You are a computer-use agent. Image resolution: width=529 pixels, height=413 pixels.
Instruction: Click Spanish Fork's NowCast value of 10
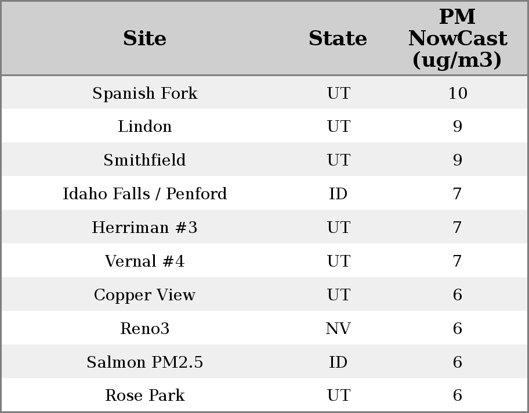pyautogui.click(x=457, y=93)
